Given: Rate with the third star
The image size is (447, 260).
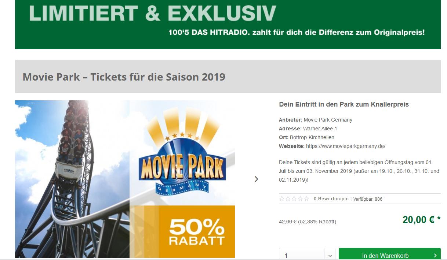Looking at the screenshot, I should pyautogui.click(x=294, y=199).
